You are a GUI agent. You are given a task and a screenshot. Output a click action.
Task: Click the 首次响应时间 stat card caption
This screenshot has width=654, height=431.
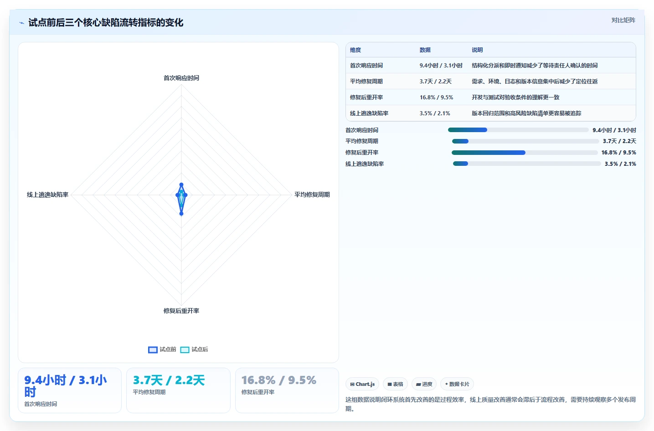(x=41, y=404)
